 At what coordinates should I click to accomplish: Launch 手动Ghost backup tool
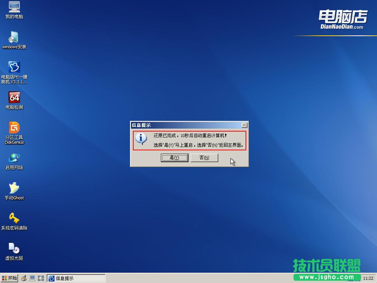pos(14,189)
